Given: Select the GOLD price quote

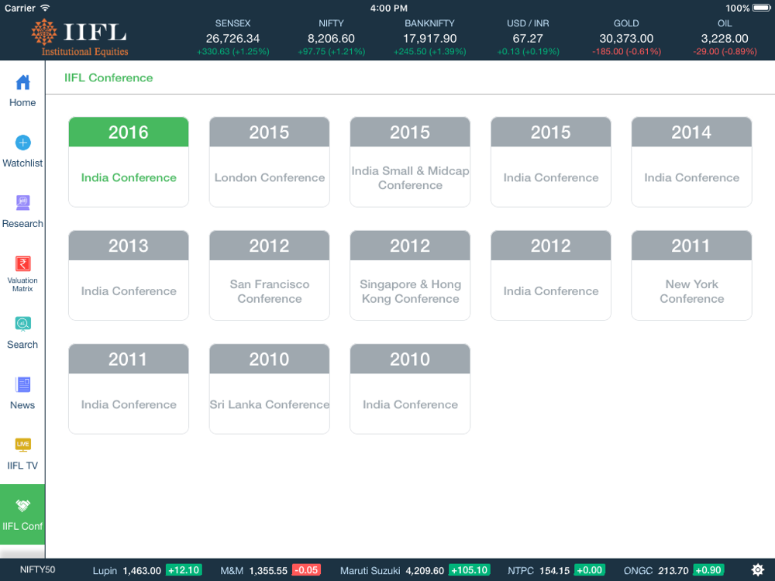Looking at the screenshot, I should 626,37.
